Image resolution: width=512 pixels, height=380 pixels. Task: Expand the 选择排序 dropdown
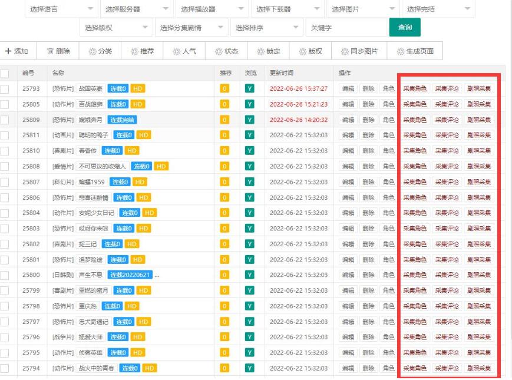click(265, 28)
